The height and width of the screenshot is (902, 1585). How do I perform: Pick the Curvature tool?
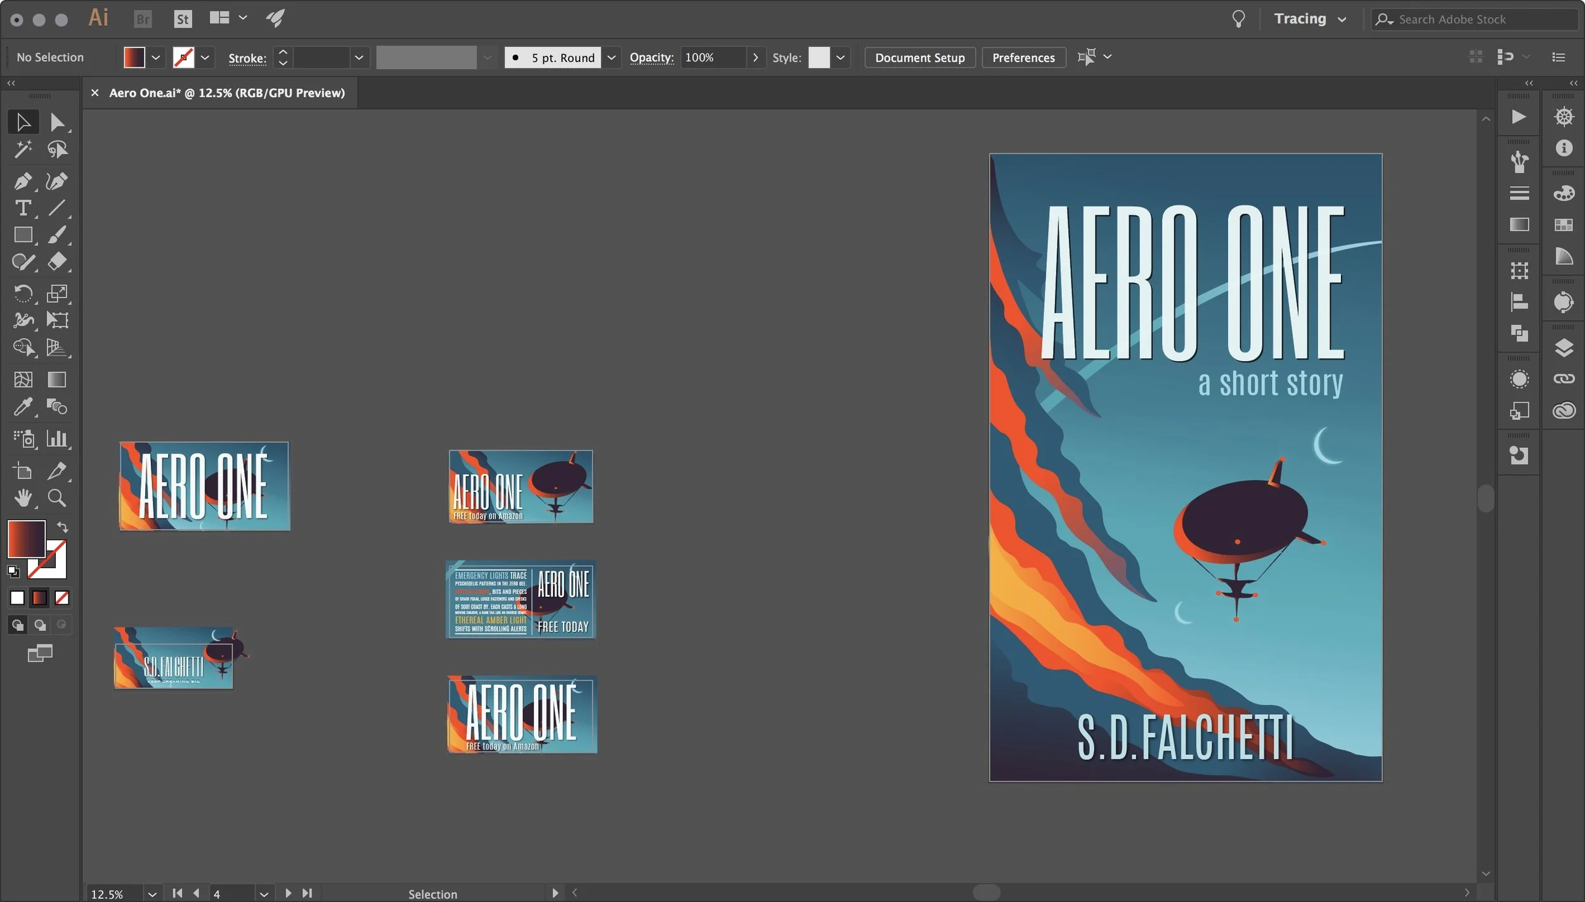click(56, 181)
